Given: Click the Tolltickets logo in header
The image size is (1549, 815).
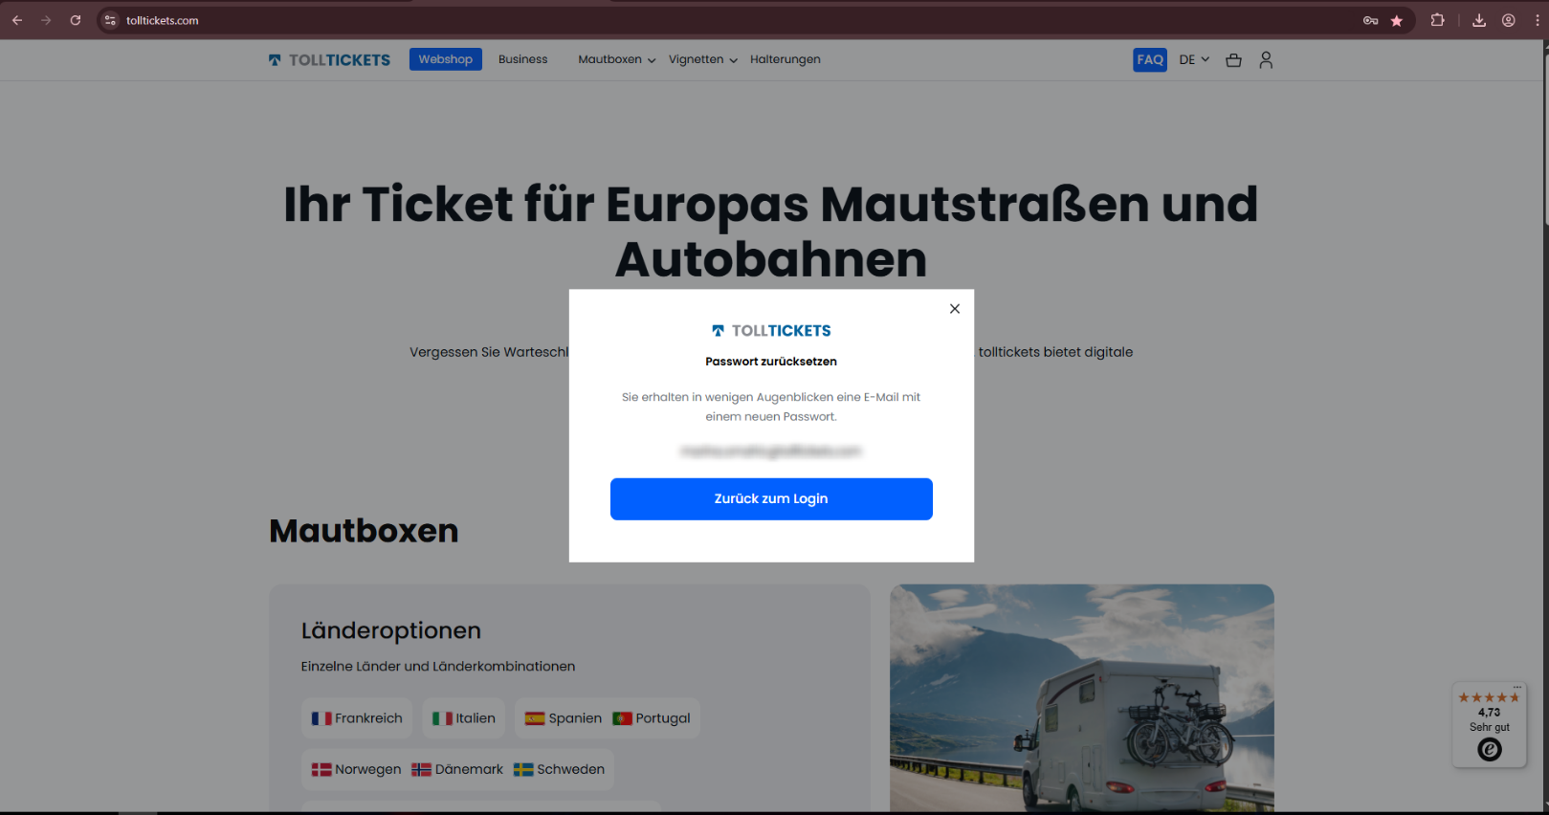Looking at the screenshot, I should [x=329, y=60].
